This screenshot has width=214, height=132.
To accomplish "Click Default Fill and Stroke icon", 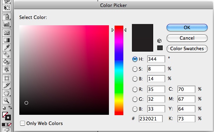I will click(4, 108).
